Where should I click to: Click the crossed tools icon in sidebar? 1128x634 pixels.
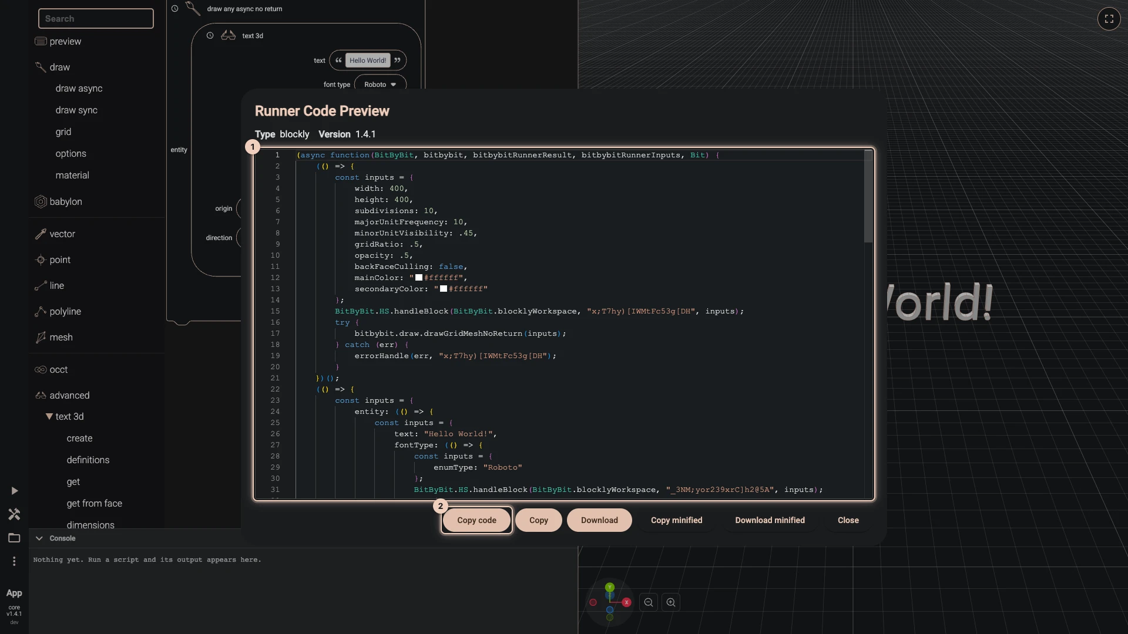pos(14,514)
